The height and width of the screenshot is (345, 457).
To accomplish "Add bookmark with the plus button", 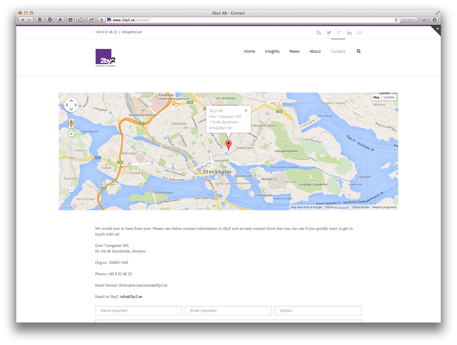I will [x=102, y=20].
